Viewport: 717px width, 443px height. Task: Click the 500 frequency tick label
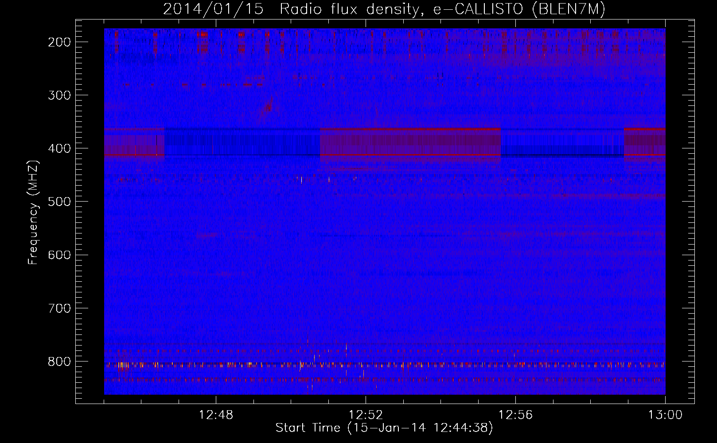point(58,202)
